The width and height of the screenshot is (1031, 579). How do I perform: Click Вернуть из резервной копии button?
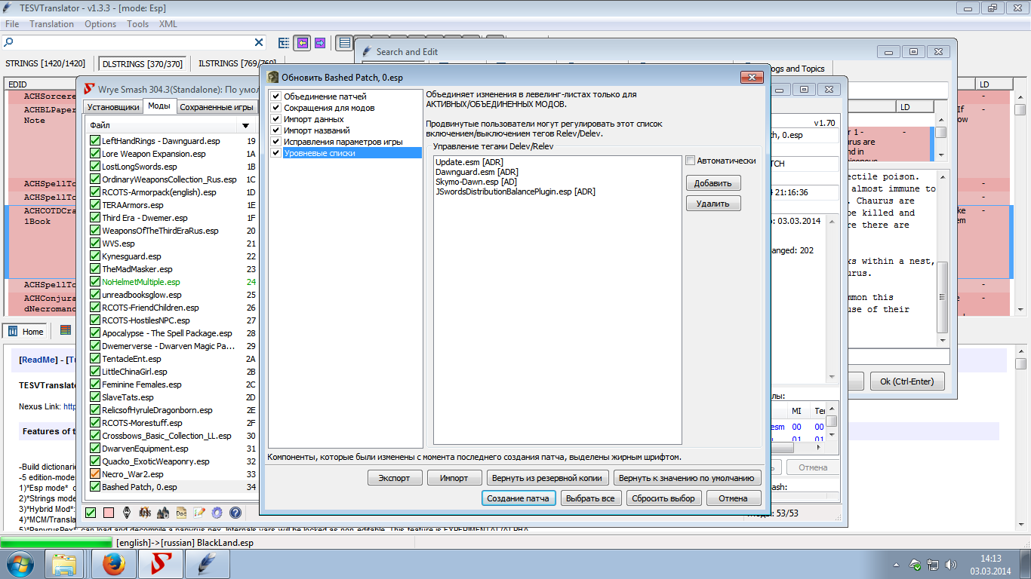547,478
